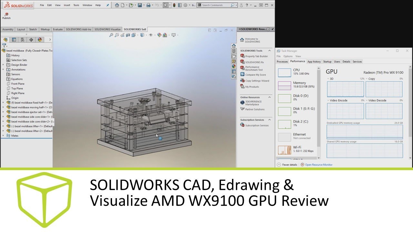Expand the Mates folder in the tree
Image resolution: width=413 pixels, height=232 pixels.
3,136
